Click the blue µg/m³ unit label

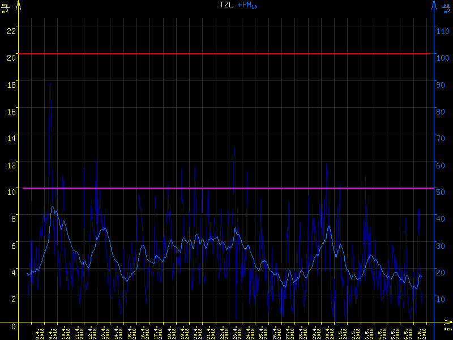(447, 7)
